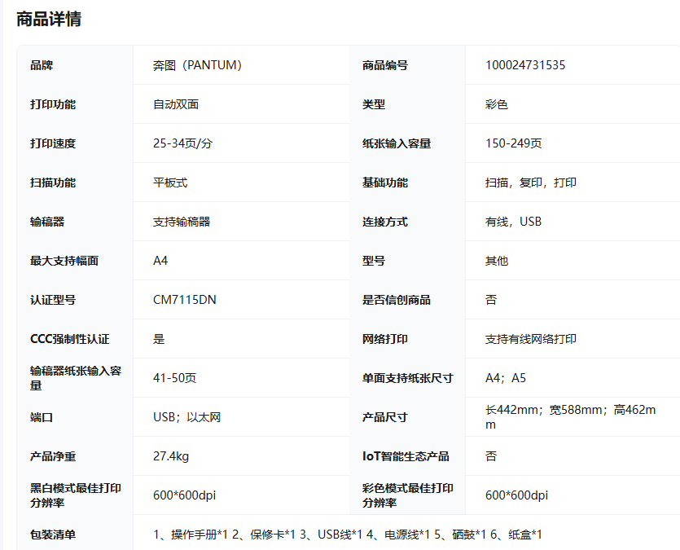Screen dimensions: 680x550
Task: Click the A4 max format value
Action: click(x=160, y=260)
